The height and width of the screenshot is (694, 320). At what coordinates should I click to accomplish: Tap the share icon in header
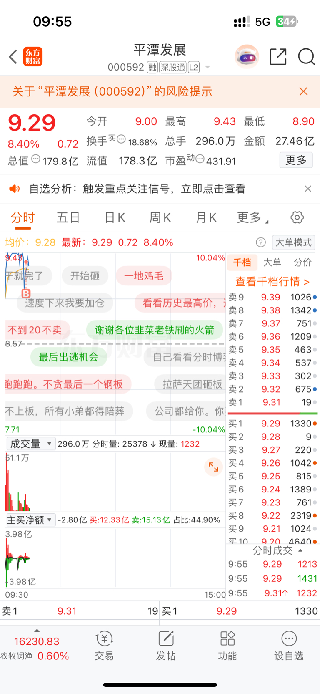click(x=278, y=57)
